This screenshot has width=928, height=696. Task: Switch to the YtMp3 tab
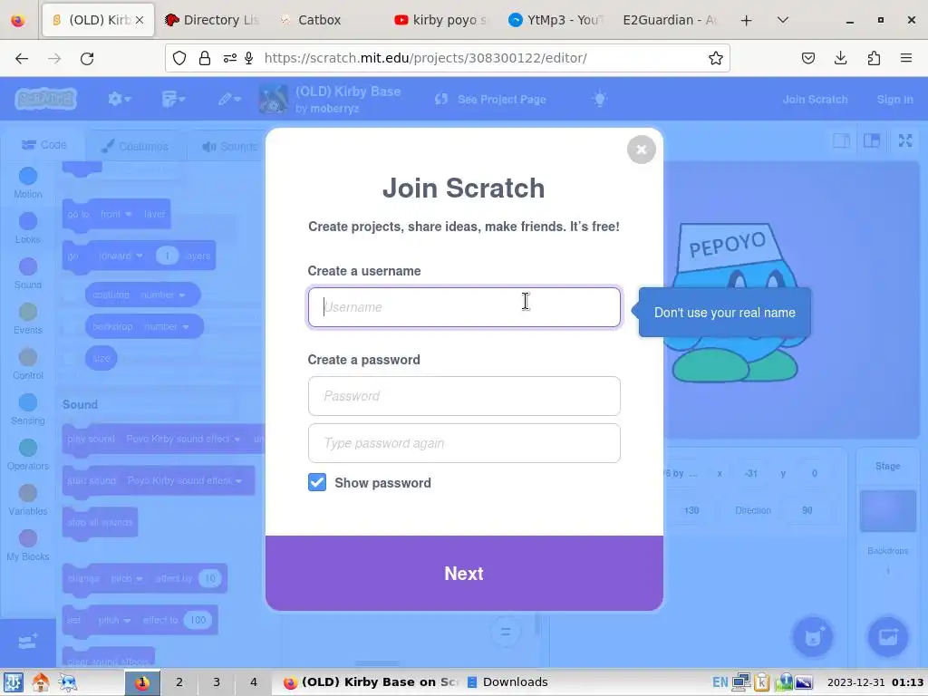pos(556,20)
